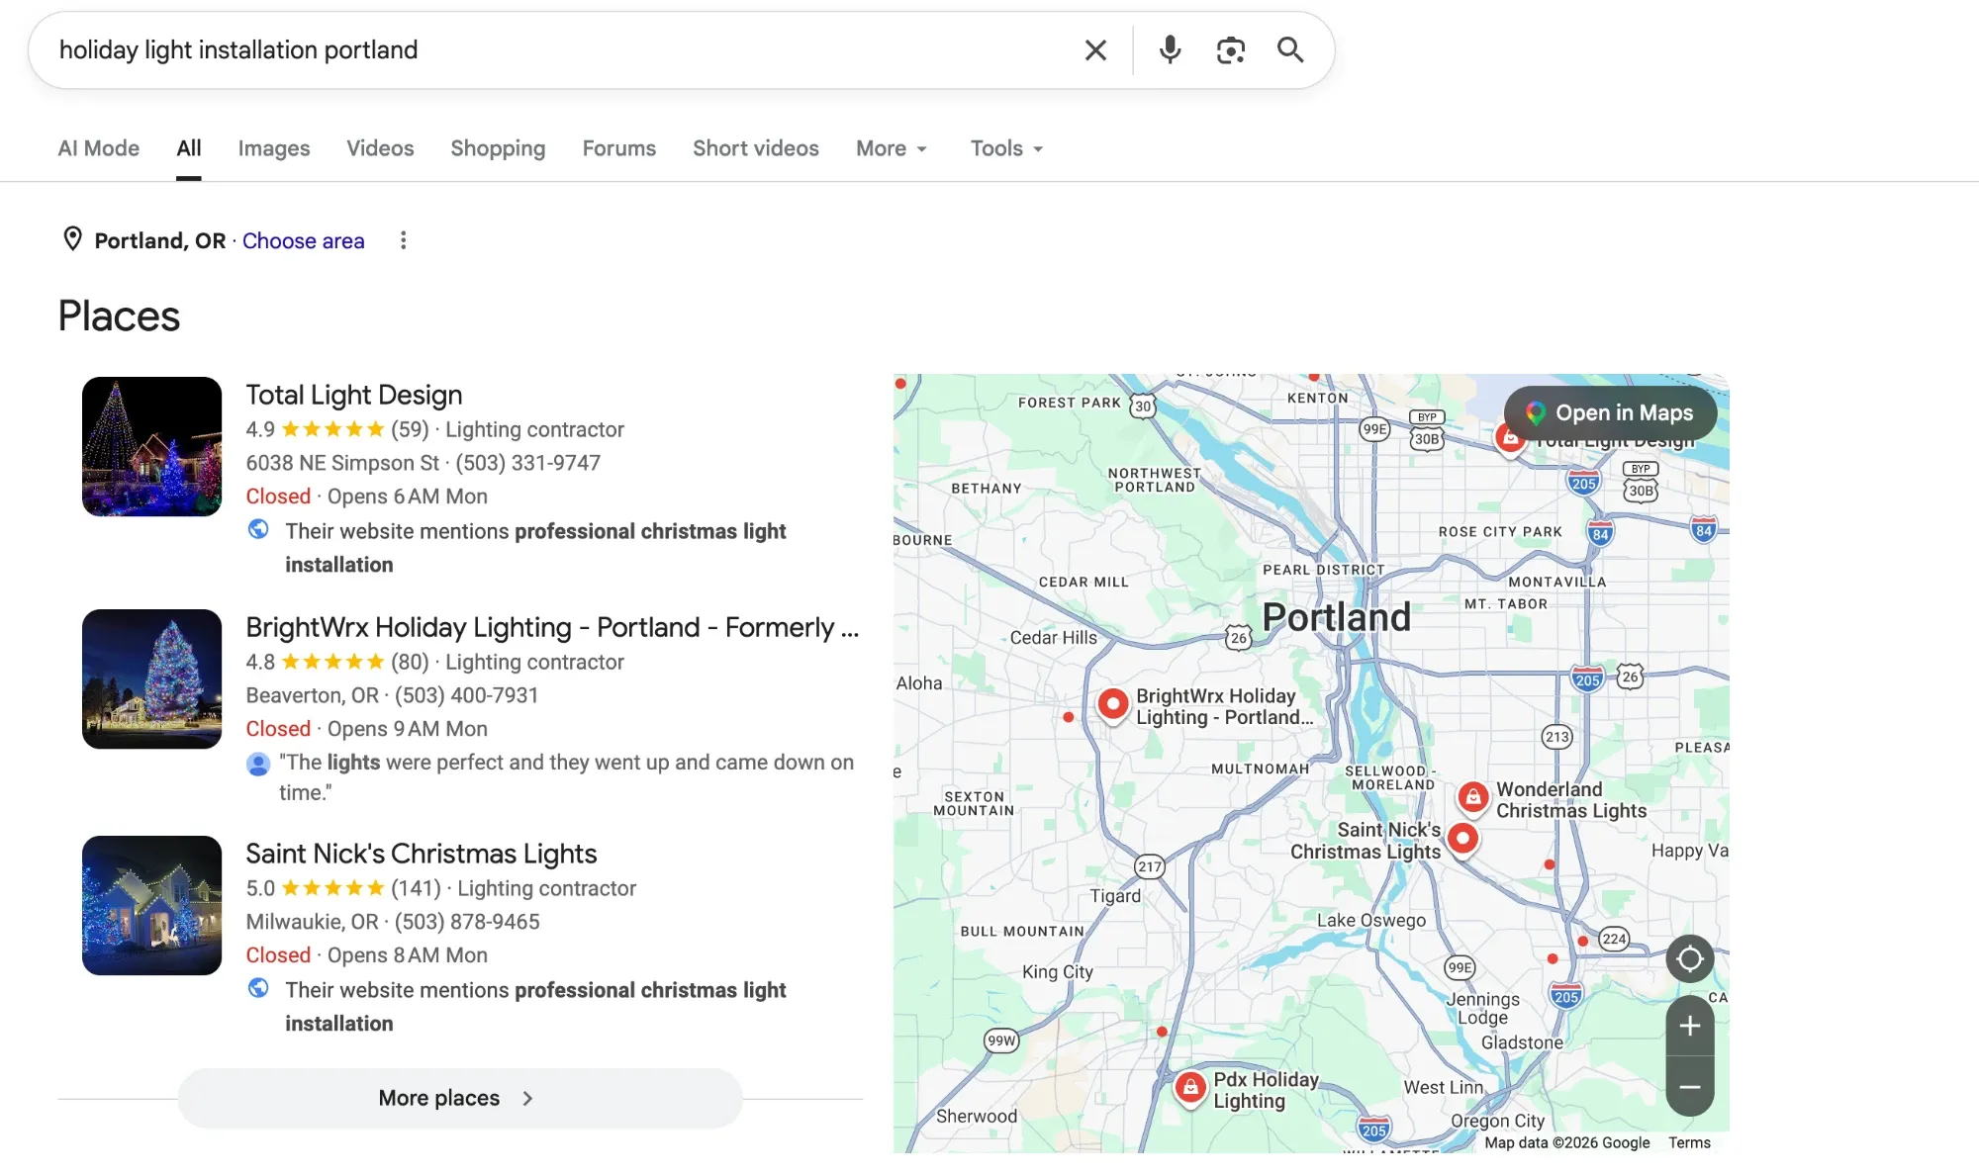
Task: Click the Milwaukie, OR · (503) 878-9465 line
Action: tap(393, 922)
